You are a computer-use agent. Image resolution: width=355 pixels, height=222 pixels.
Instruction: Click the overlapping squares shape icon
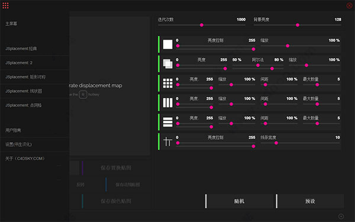(168, 64)
